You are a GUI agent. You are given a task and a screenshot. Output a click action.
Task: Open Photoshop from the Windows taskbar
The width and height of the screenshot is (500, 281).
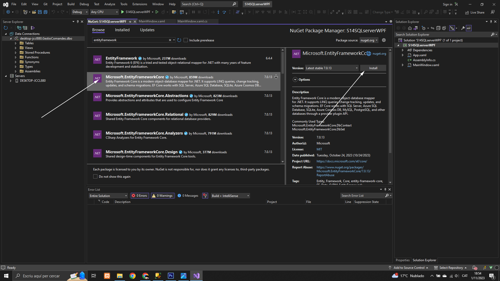tap(171, 276)
